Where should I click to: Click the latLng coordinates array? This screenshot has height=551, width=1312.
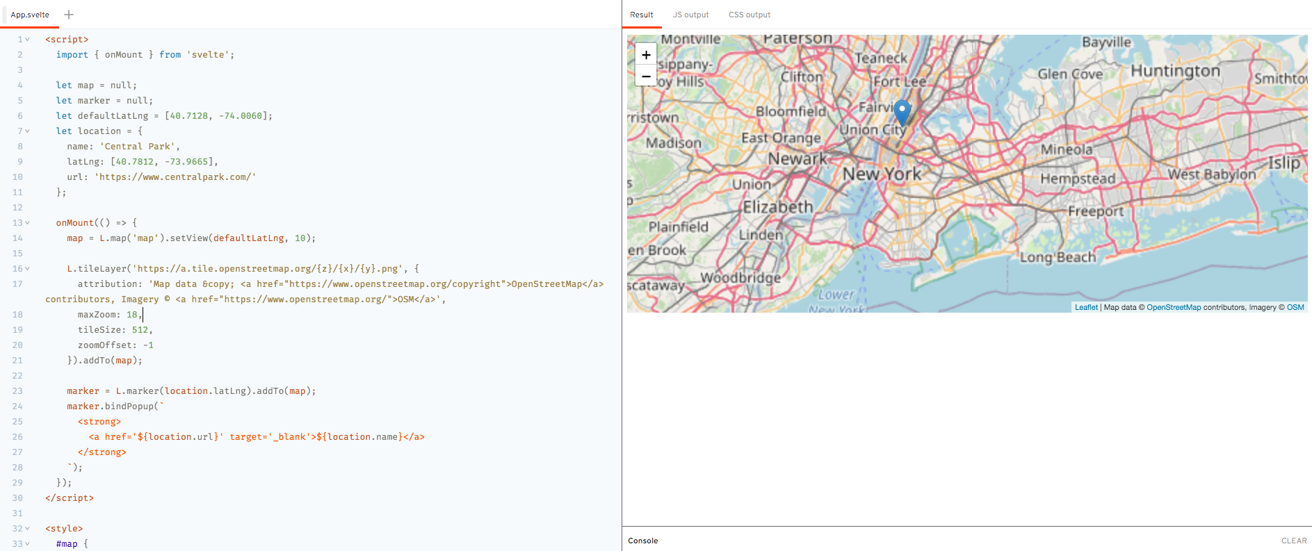pos(161,162)
